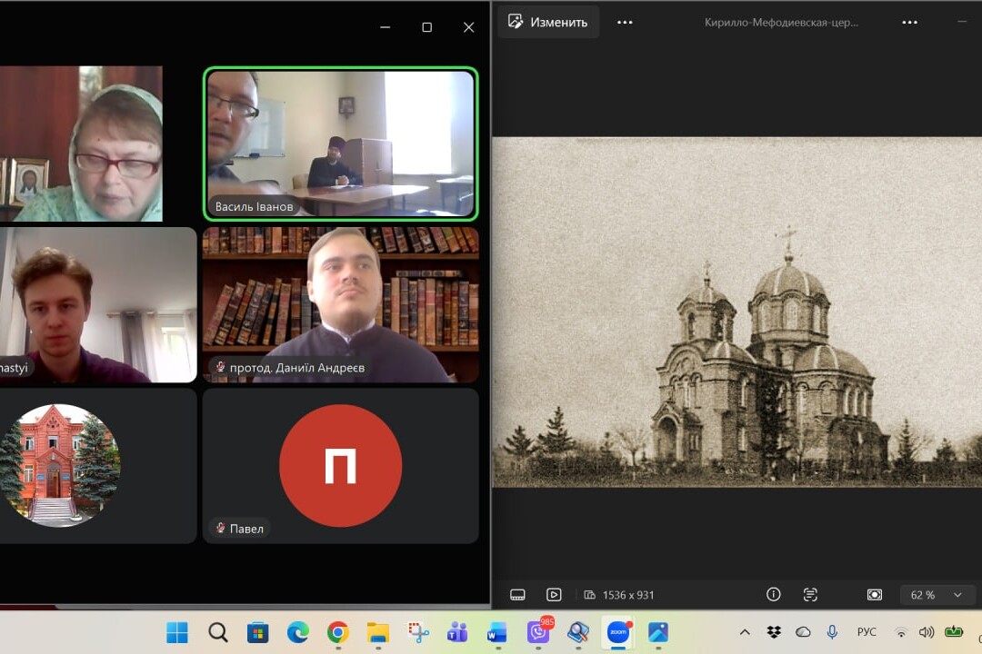Switch to the Zoom taskbar icon
The width and height of the screenshot is (982, 654).
click(618, 633)
